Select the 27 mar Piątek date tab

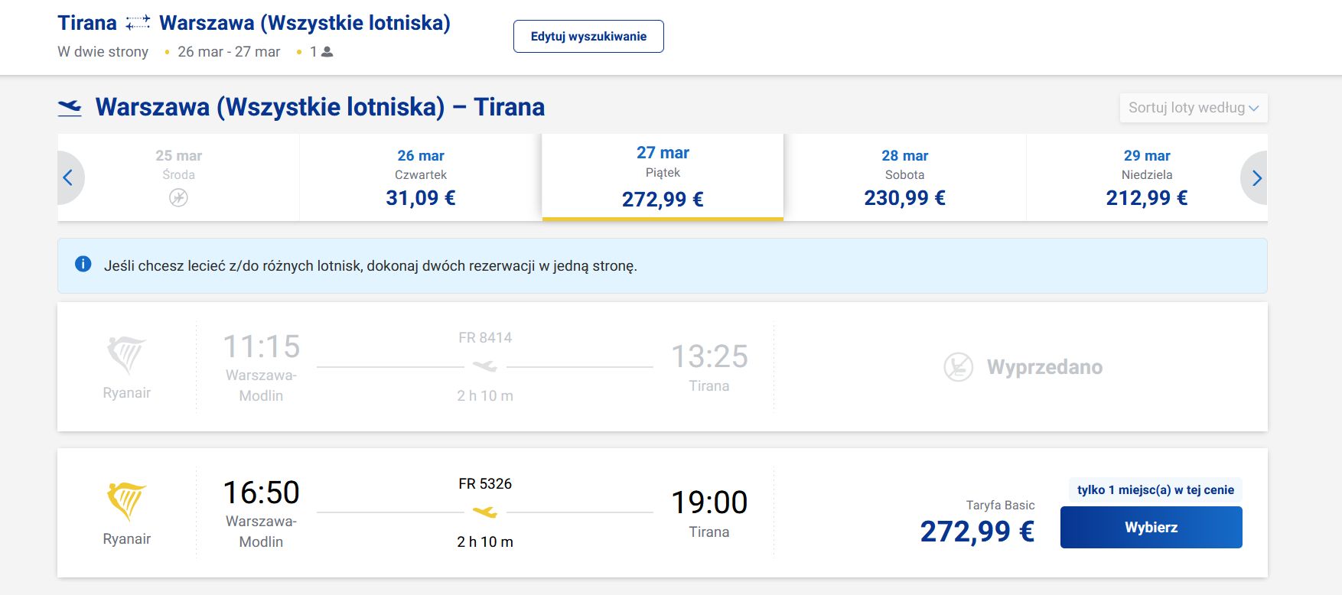pyautogui.click(x=663, y=177)
